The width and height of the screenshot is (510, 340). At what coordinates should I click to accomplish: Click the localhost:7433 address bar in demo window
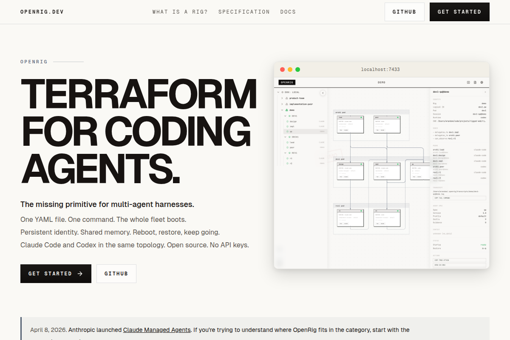[380, 70]
